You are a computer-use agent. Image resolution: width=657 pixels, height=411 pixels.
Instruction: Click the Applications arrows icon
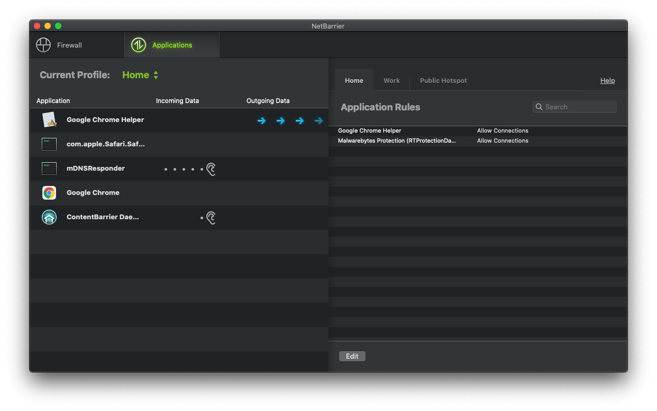pos(139,45)
